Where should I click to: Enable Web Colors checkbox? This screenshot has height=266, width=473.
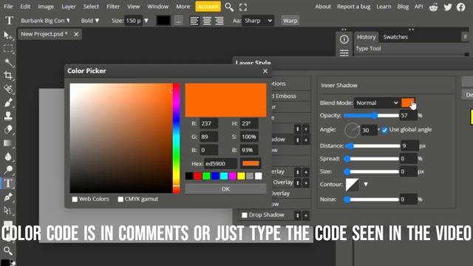tap(75, 199)
